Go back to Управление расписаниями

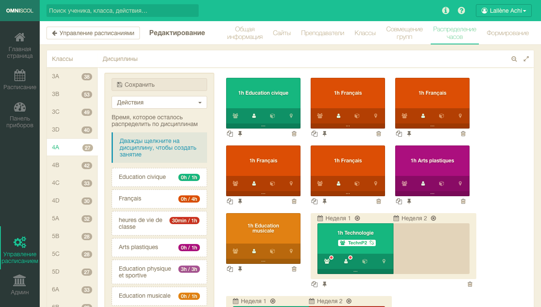click(93, 33)
